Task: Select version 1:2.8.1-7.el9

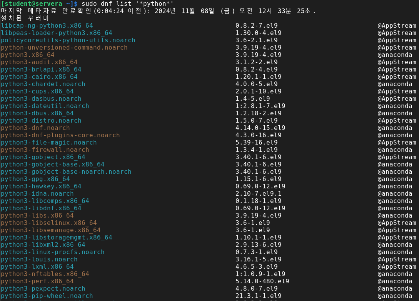Action: click(x=260, y=106)
